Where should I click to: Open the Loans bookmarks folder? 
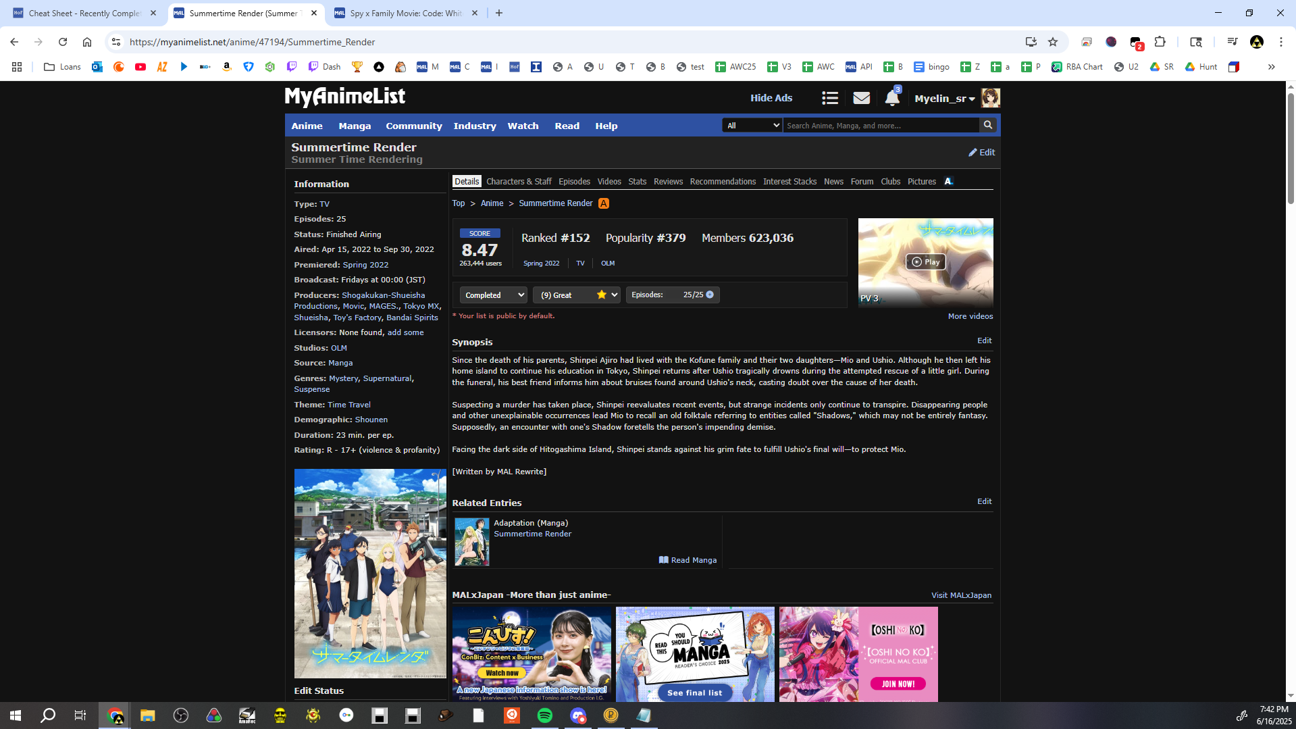(x=62, y=67)
